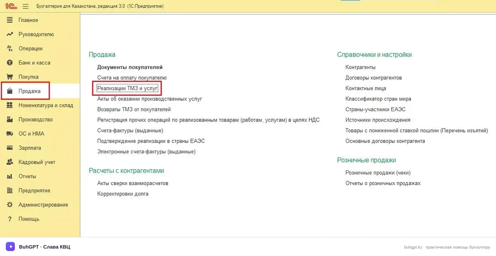Click the BuhGPT purple logo icon

point(10,247)
